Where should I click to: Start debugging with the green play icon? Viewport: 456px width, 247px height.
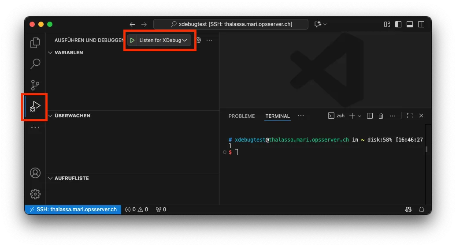(x=132, y=40)
